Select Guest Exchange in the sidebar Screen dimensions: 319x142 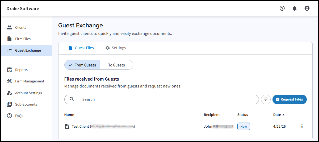tap(28, 50)
